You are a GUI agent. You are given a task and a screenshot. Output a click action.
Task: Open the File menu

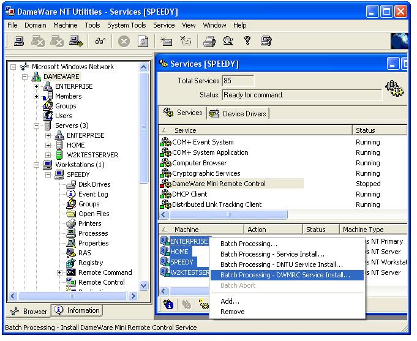[x=12, y=25]
